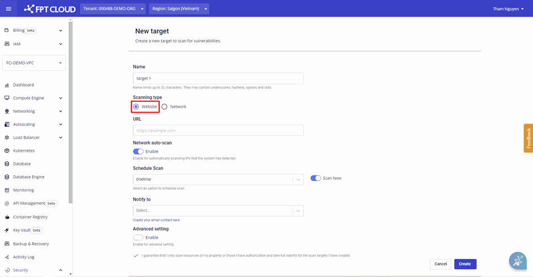Expand the Autoscaling chevron
The width and height of the screenshot is (533, 277).
pyautogui.click(x=61, y=124)
